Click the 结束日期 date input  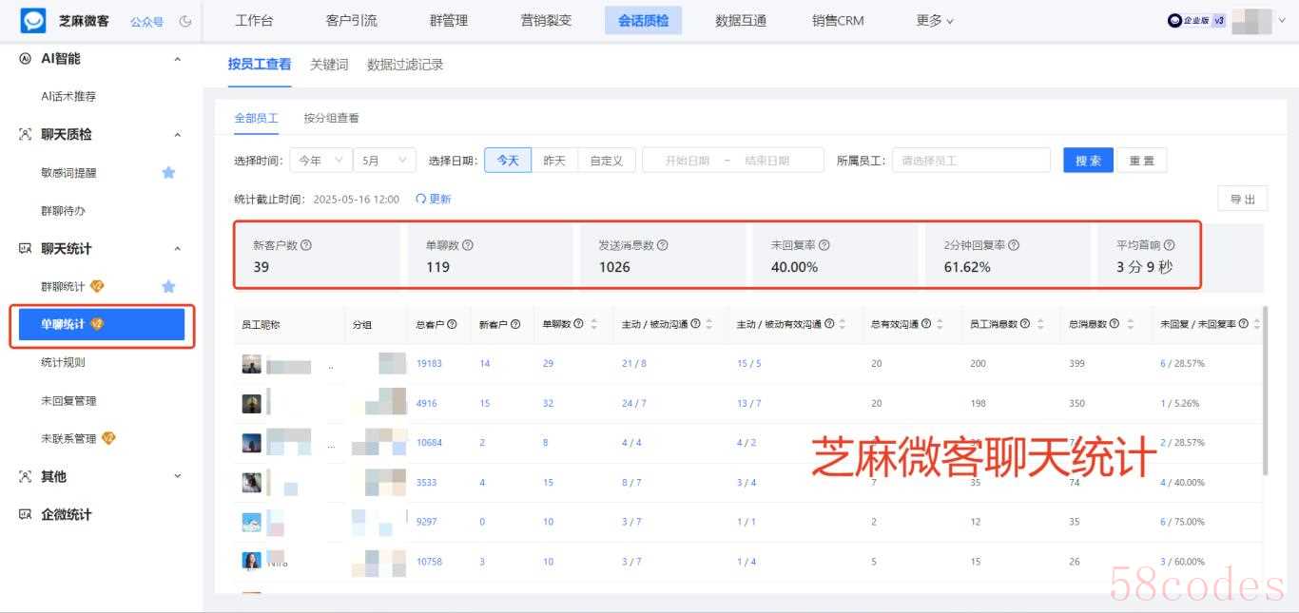pyautogui.click(x=766, y=161)
